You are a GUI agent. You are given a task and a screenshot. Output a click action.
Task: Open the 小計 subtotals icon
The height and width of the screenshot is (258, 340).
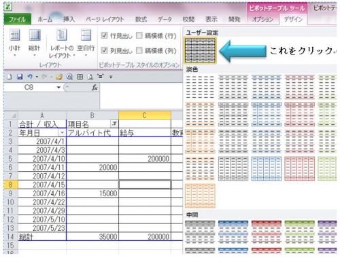coord(15,43)
